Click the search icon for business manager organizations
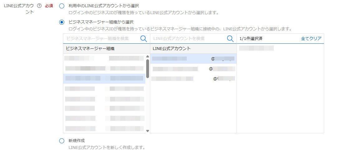337x153 pixels. tap(144, 39)
